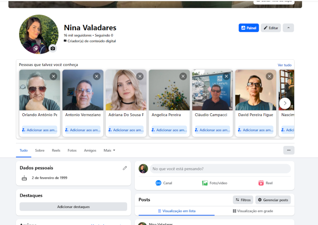Open David Pereira Figue's profile photo
The width and height of the screenshot is (318, 225).
pyautogui.click(x=256, y=90)
